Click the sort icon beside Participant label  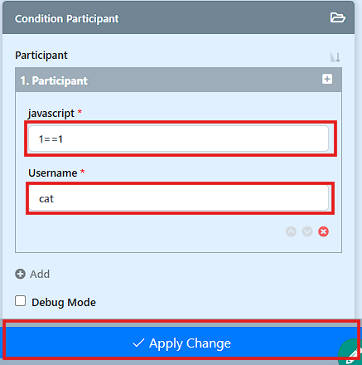(335, 57)
